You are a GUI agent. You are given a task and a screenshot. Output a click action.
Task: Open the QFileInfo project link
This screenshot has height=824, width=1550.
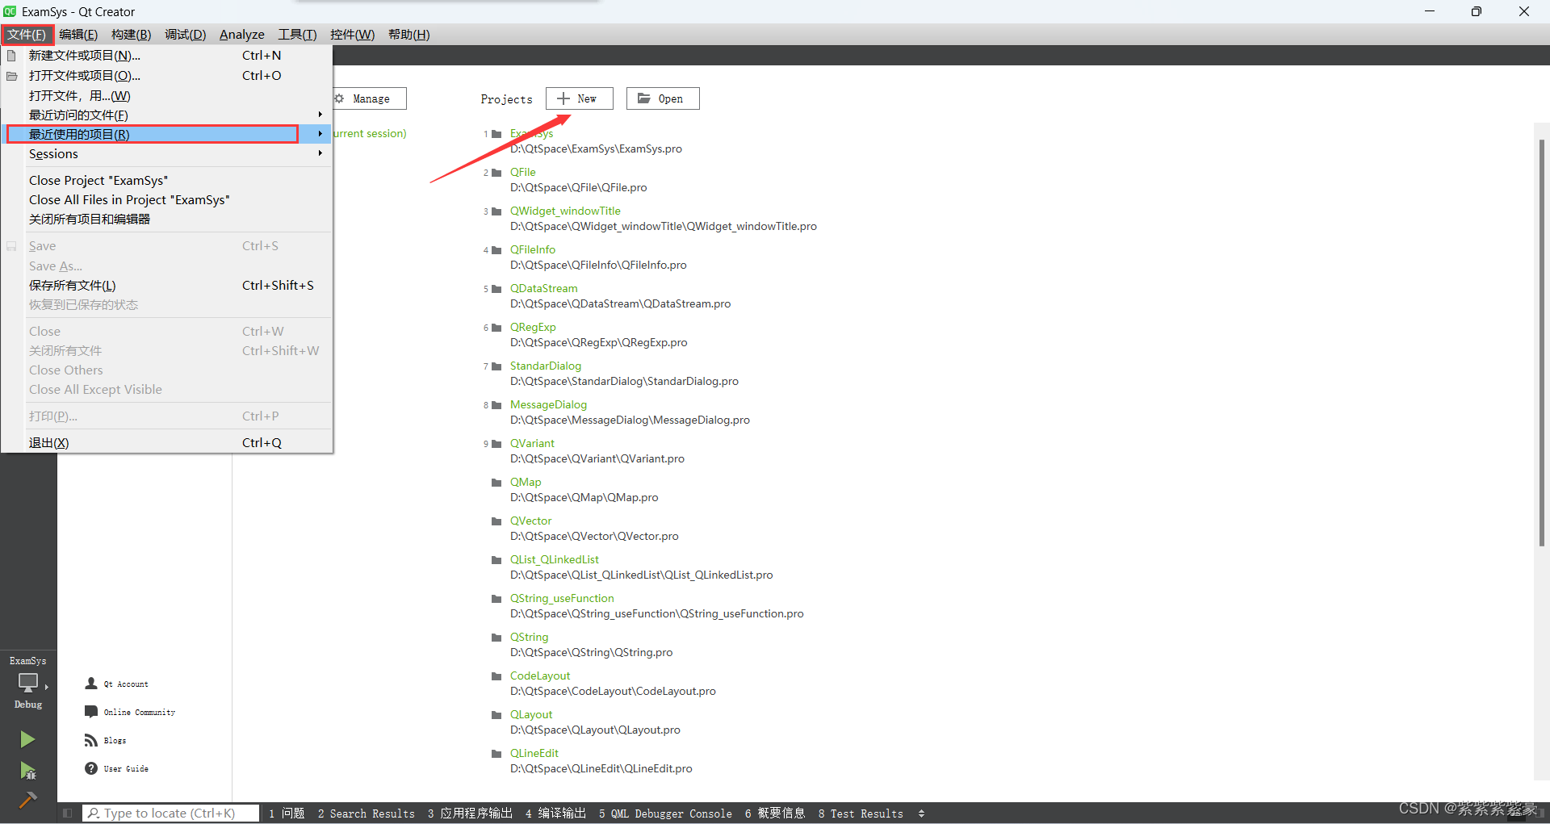pyautogui.click(x=532, y=249)
